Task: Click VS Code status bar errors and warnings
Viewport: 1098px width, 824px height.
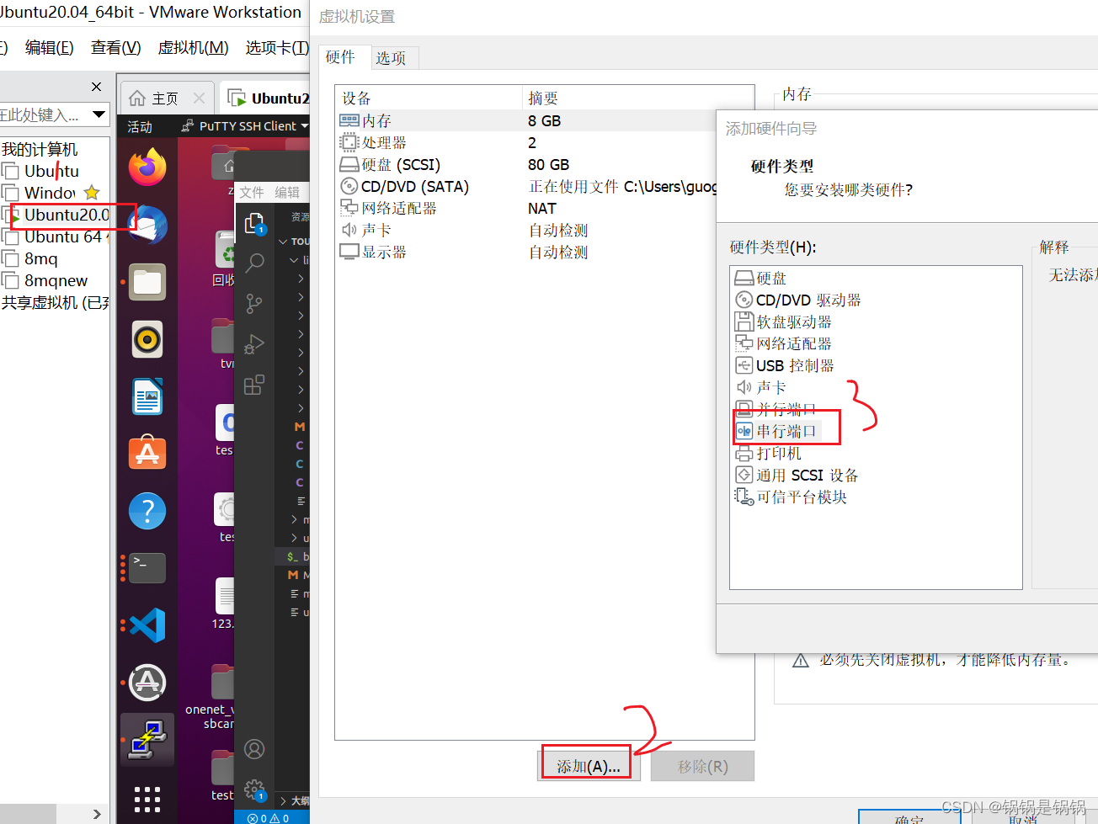Action: [269, 818]
